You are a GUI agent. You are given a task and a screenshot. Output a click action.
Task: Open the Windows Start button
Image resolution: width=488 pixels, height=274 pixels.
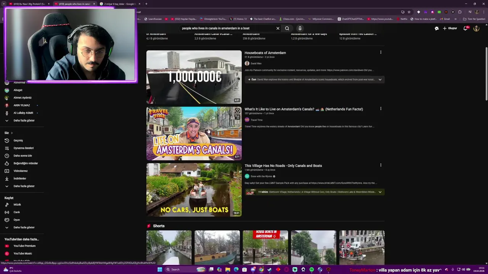click(x=160, y=269)
